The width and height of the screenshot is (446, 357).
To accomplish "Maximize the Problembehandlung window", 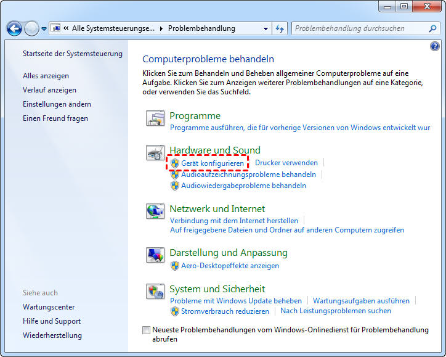I will [x=404, y=6].
